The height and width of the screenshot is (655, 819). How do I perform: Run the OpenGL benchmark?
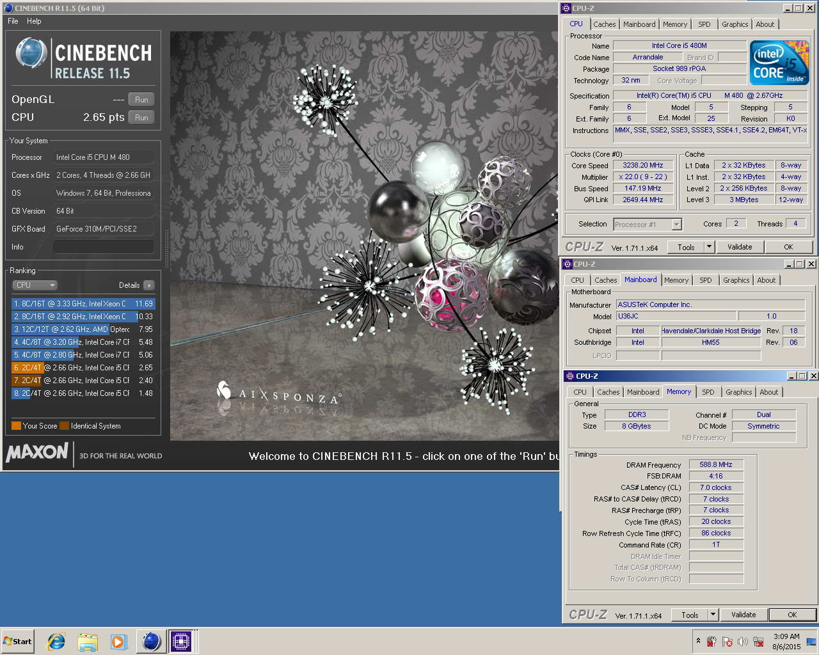point(141,100)
